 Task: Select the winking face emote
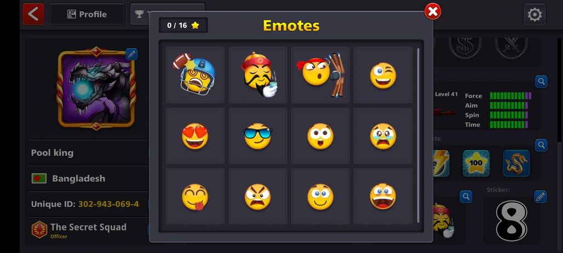(x=383, y=75)
